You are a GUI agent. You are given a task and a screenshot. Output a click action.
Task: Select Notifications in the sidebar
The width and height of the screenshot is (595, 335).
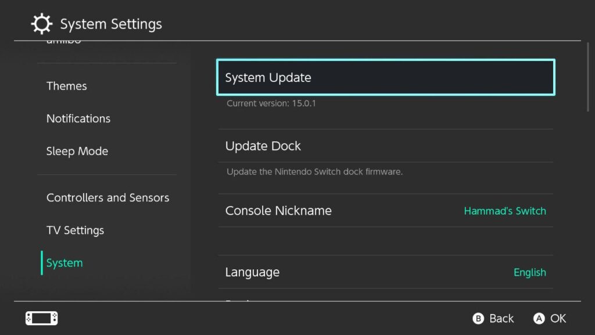point(78,118)
